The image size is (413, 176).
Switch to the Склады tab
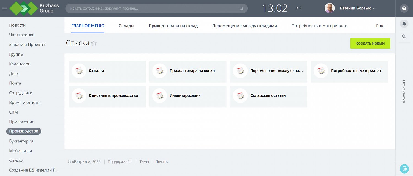(126, 26)
